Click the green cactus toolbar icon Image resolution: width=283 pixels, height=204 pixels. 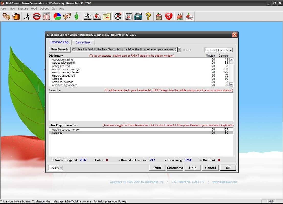(76, 17)
